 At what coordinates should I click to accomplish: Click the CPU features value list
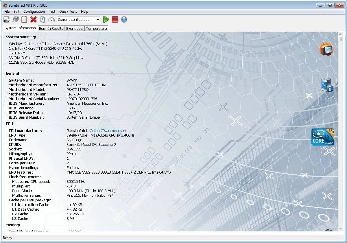pyautogui.click(x=119, y=172)
